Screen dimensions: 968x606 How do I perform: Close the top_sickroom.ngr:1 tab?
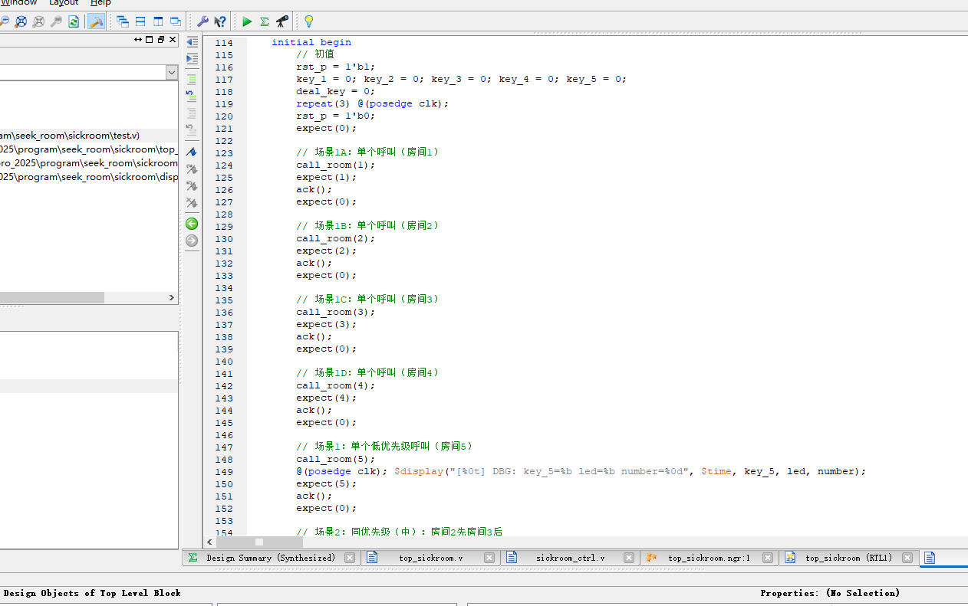(768, 558)
